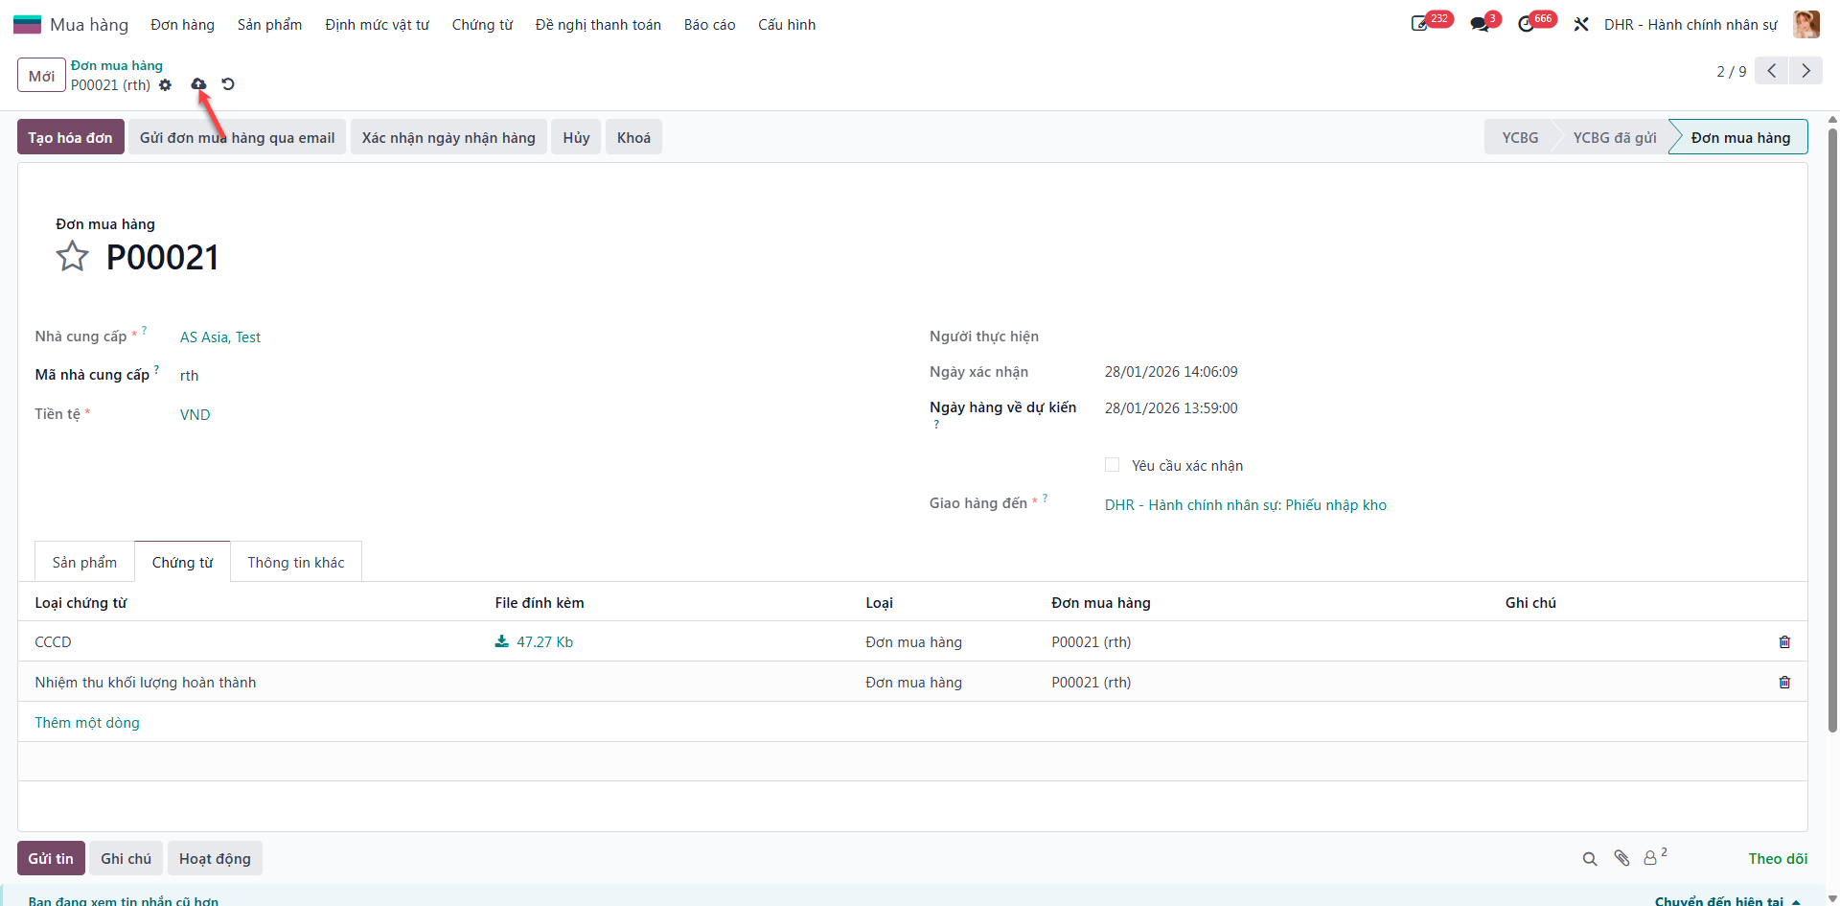This screenshot has height=906, width=1840.
Task: Open activities icon with 232 badge
Action: (x=1421, y=24)
